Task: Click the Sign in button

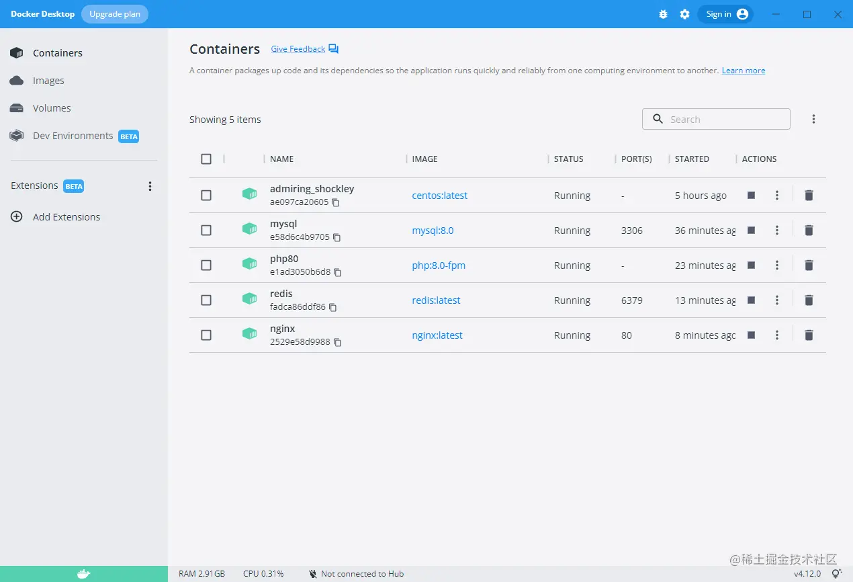Action: point(726,14)
